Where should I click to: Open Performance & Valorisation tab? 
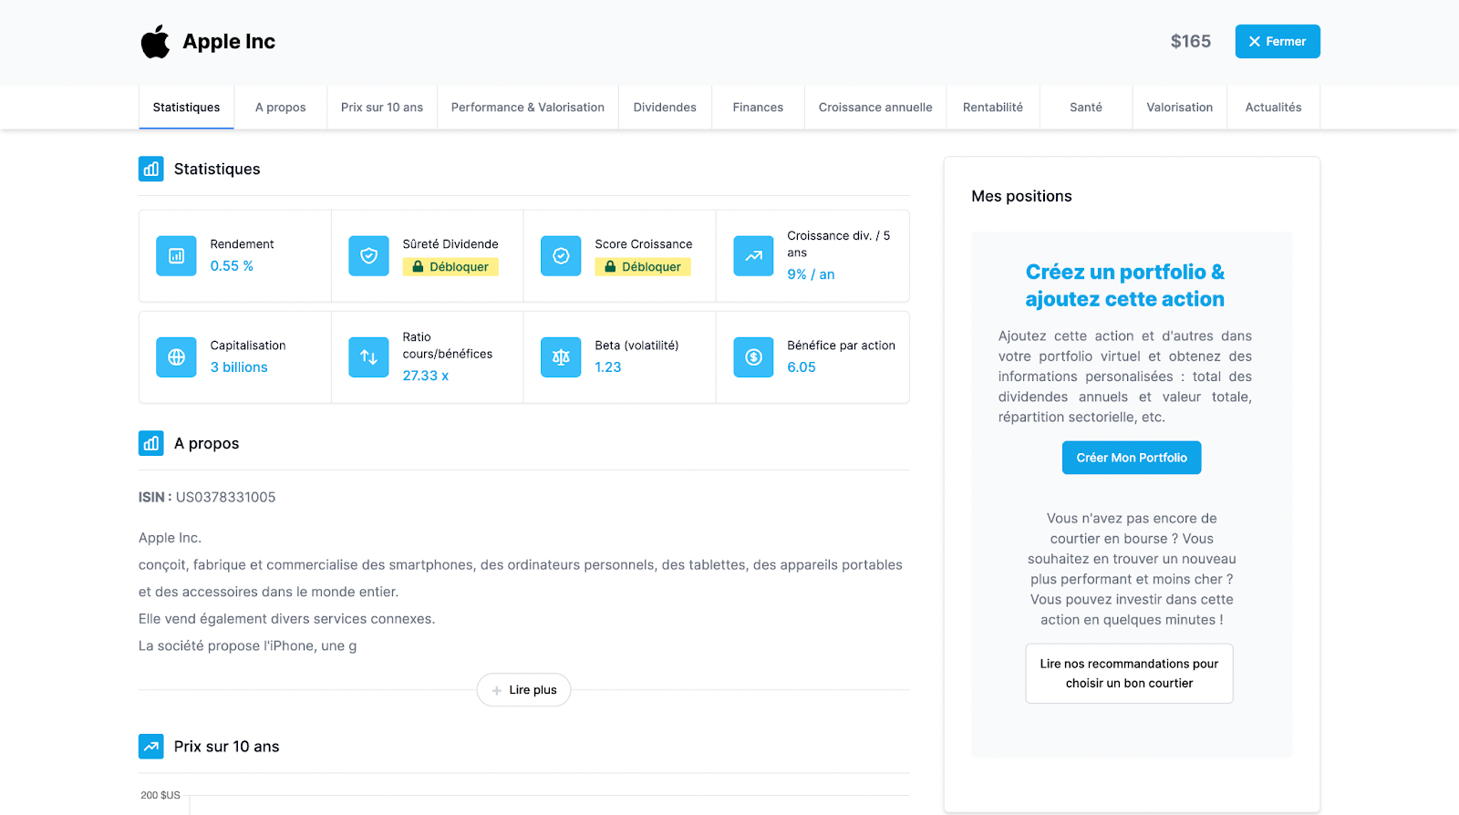click(x=528, y=108)
